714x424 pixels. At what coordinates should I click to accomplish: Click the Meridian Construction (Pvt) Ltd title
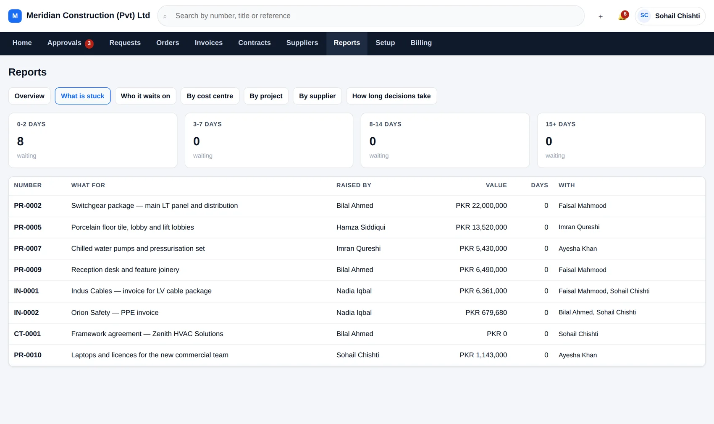point(88,16)
